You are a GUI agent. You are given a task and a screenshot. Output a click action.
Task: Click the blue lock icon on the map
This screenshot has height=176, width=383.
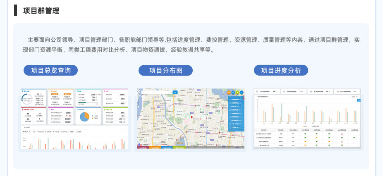coord(233,93)
